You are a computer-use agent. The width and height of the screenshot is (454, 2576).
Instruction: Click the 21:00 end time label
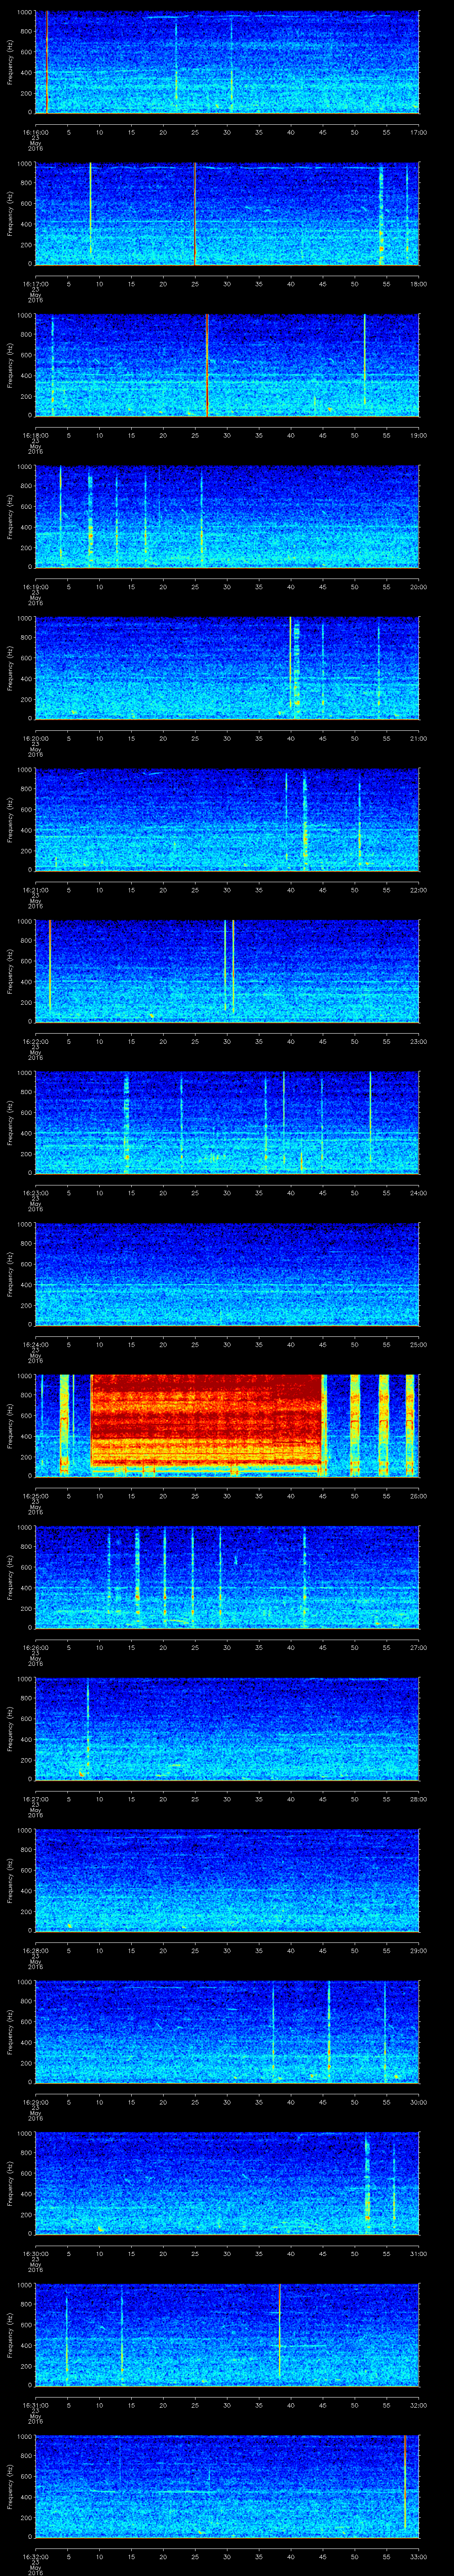coord(418,738)
